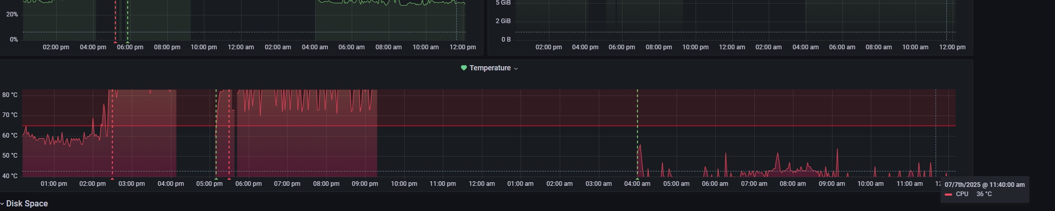Click the 01:00 am label on Temperature axis

[520, 184]
